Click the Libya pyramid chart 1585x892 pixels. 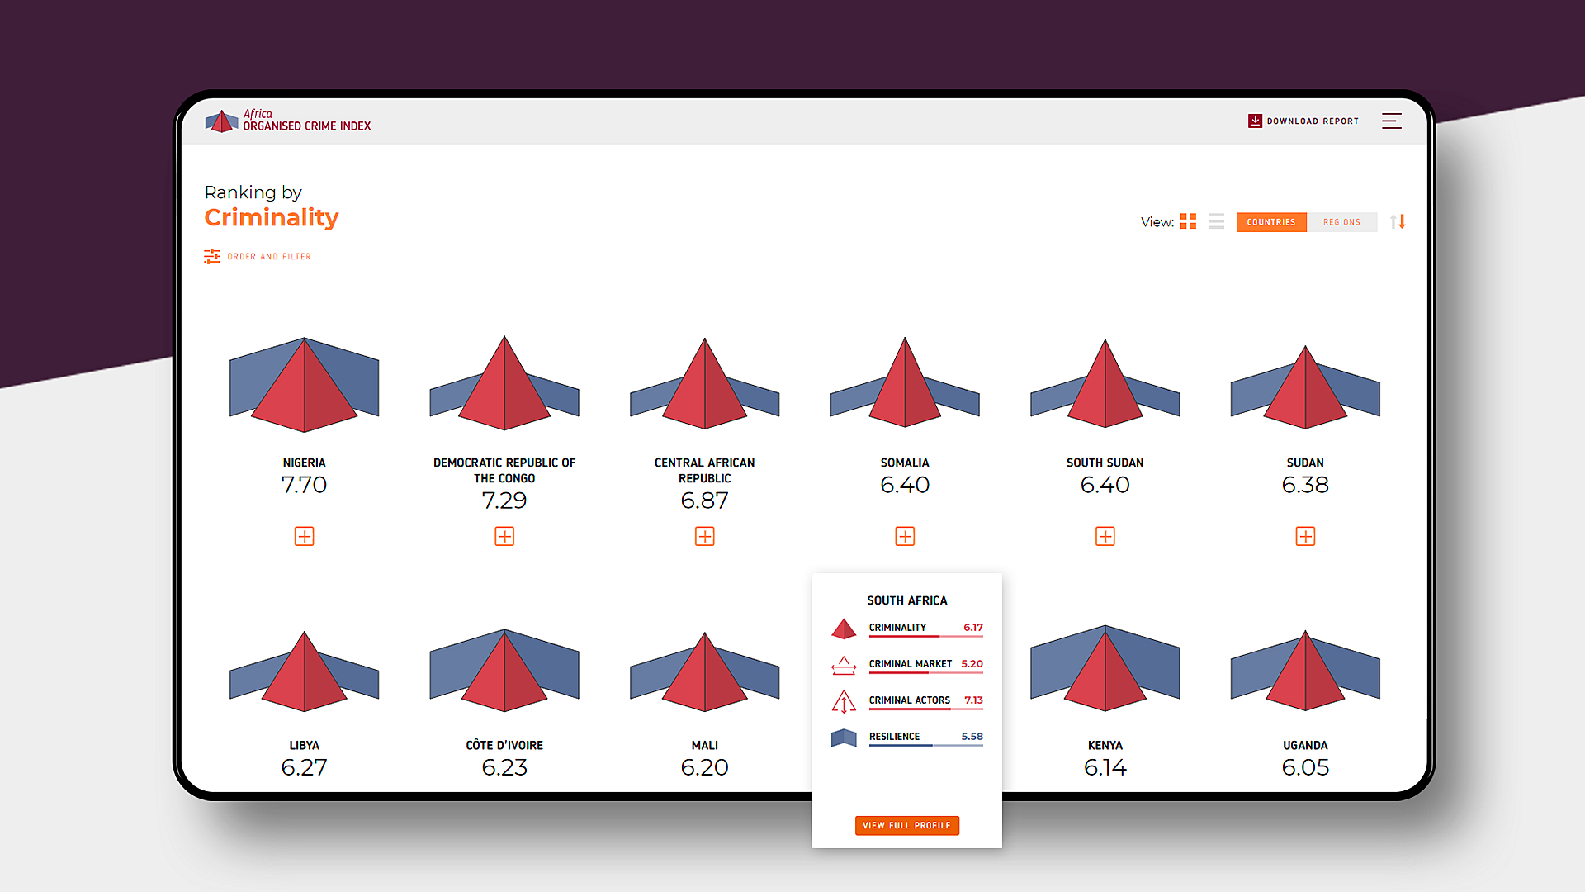[x=305, y=671]
